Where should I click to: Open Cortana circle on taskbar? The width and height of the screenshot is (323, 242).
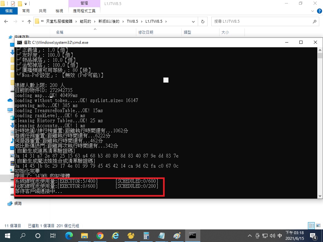pyautogui.click(x=38, y=236)
